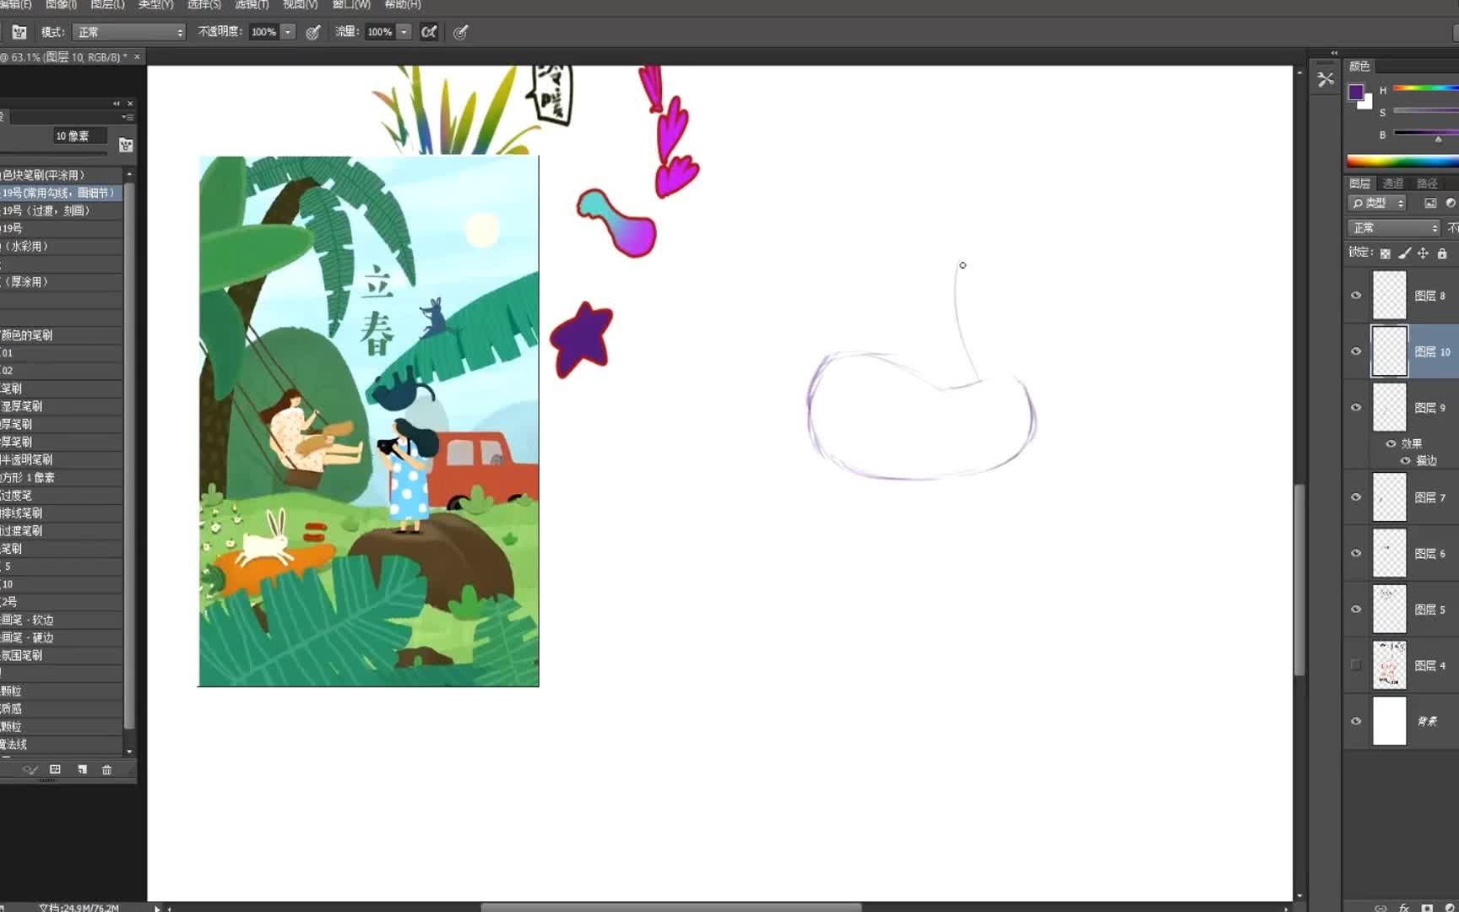The height and width of the screenshot is (912, 1459).
Task: Select 图层 8 layer thumbnail
Action: click(1389, 296)
